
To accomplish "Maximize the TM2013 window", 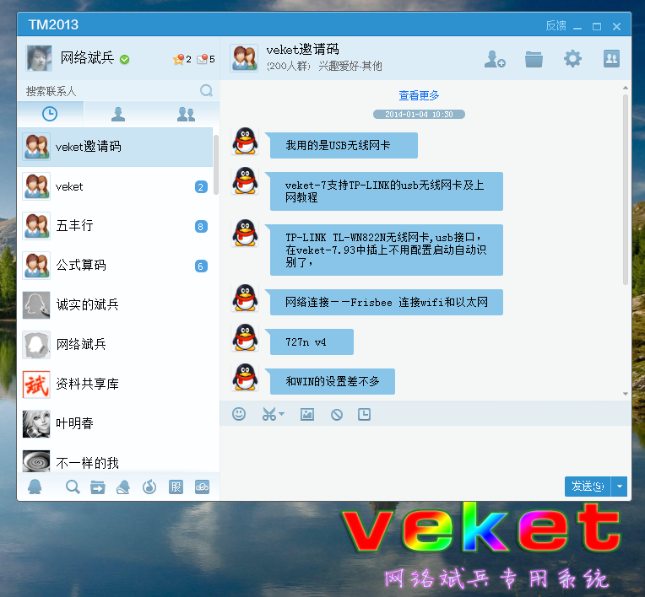I will [x=597, y=27].
